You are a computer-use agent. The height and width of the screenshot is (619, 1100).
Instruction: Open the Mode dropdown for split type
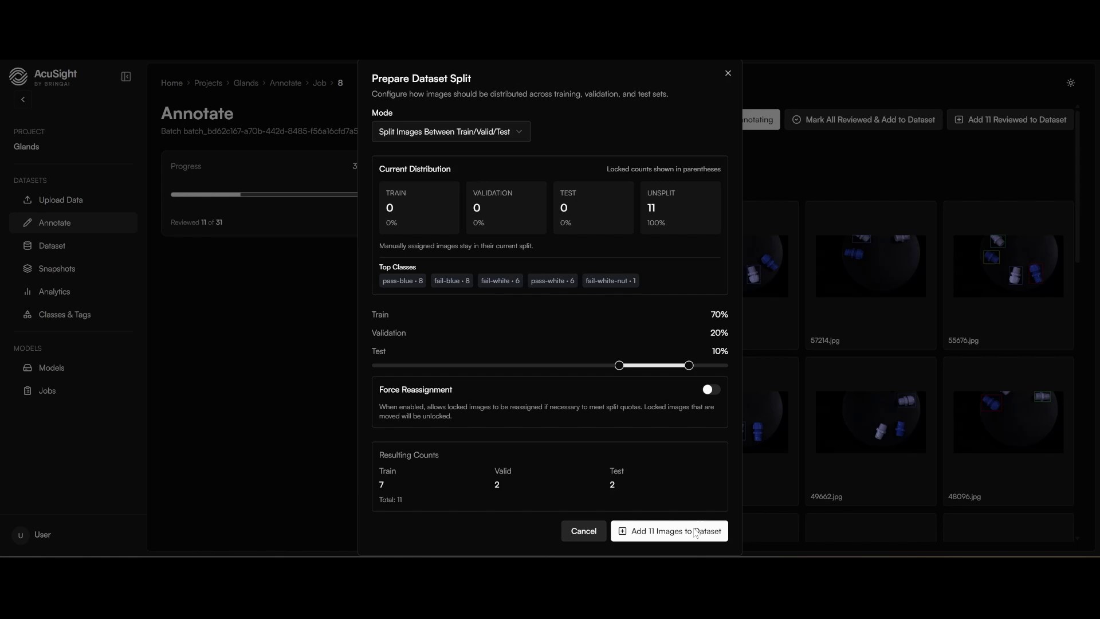pyautogui.click(x=451, y=132)
